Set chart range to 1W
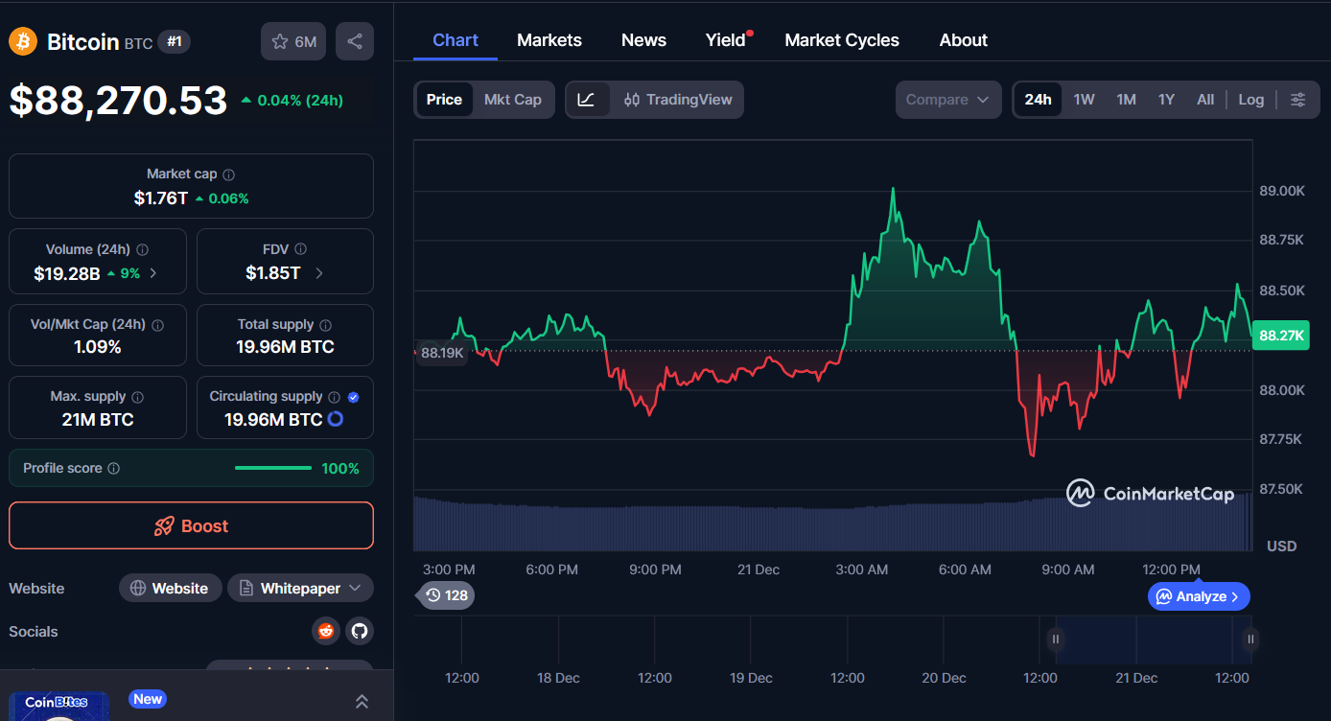1331x721 pixels. 1084,100
